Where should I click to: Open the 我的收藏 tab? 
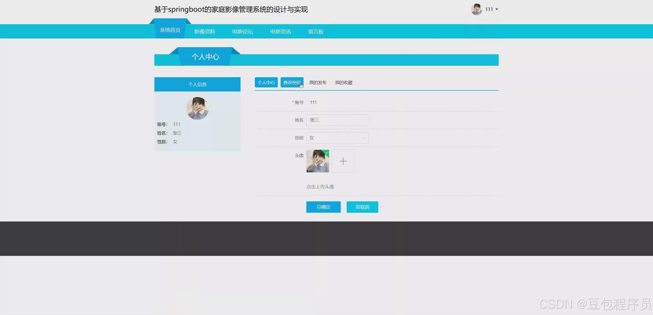click(x=344, y=82)
